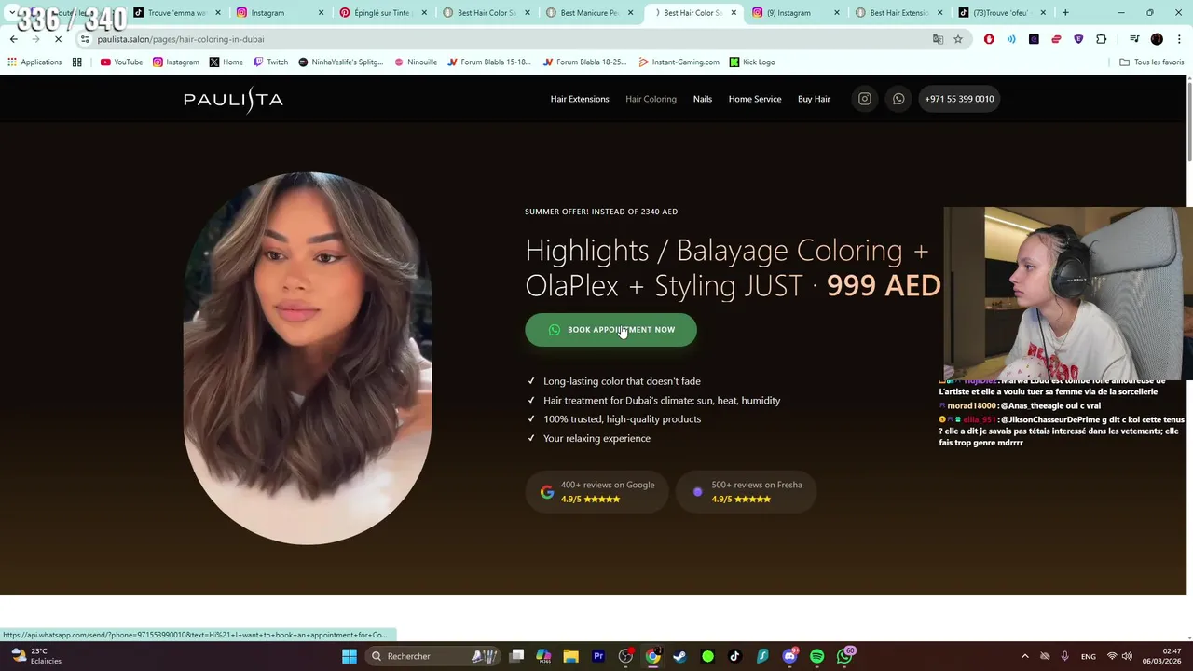
Task: Open Discord from the taskbar
Action: 790,656
